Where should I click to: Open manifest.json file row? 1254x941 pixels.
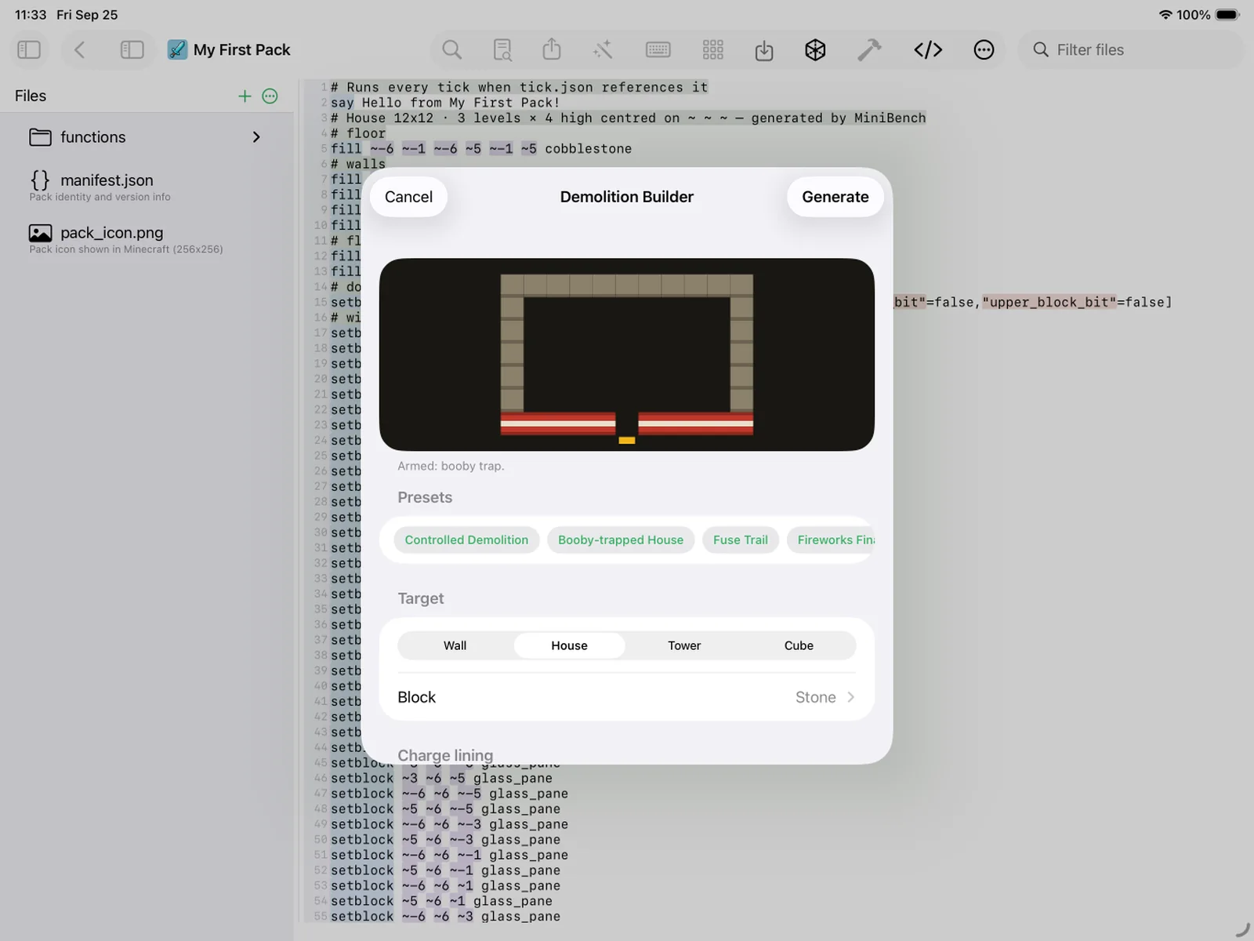pyautogui.click(x=147, y=187)
